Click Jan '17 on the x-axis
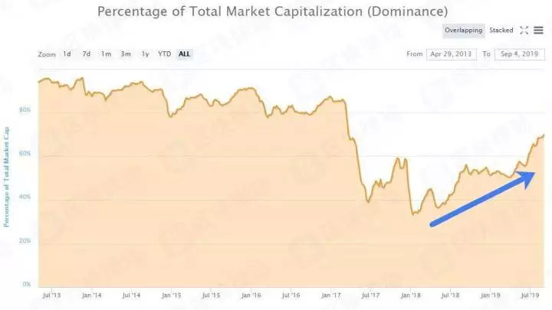This screenshot has height=310, width=552. coord(330,294)
